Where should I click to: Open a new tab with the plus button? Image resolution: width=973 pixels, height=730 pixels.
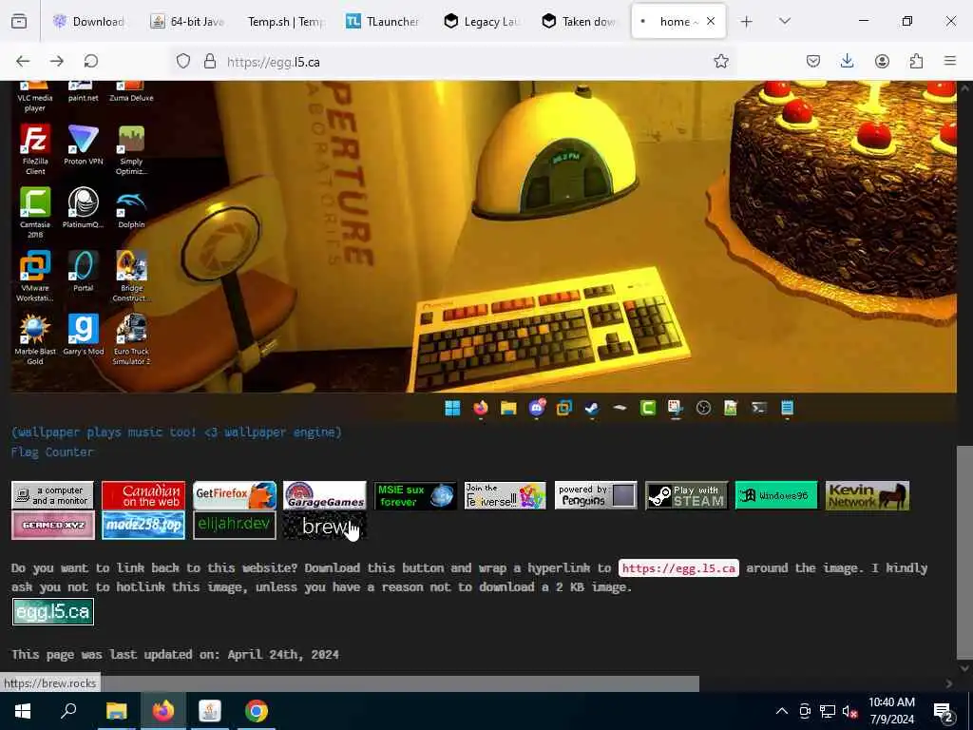(x=747, y=22)
